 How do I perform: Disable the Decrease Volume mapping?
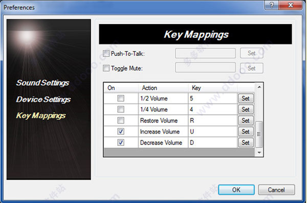(x=121, y=143)
